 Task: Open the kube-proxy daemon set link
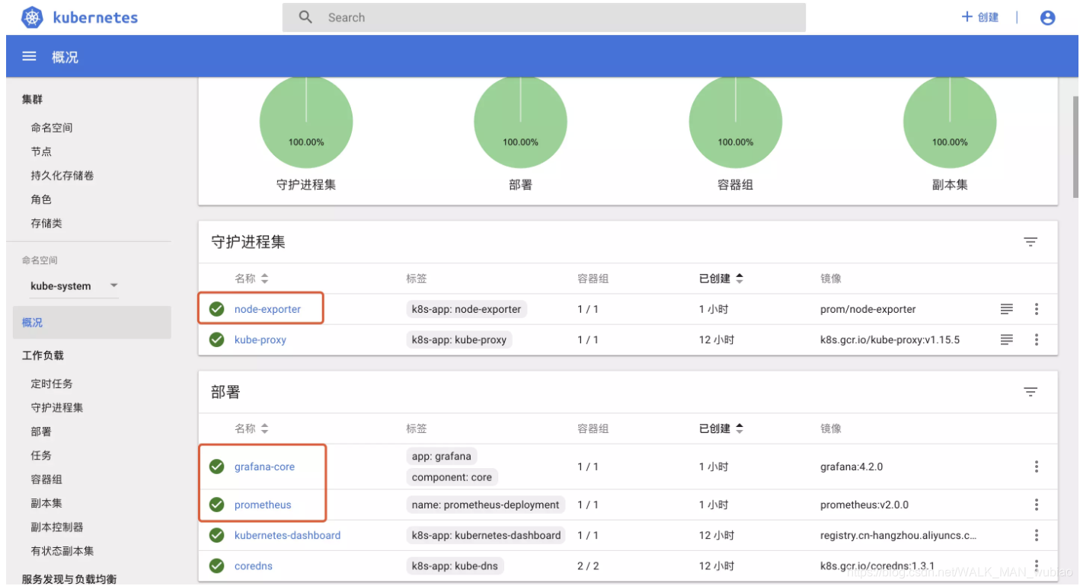(260, 339)
